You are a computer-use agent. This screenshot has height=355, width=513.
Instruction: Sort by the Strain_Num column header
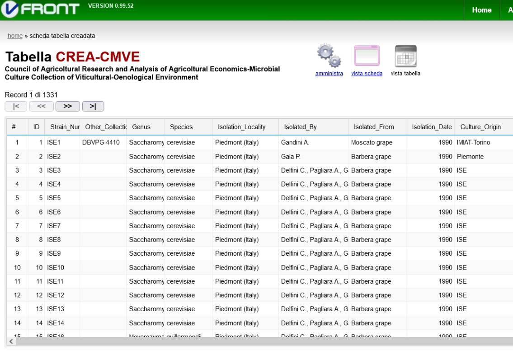(x=62, y=127)
